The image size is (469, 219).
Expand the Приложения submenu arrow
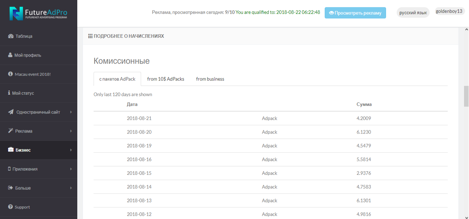[x=71, y=169]
